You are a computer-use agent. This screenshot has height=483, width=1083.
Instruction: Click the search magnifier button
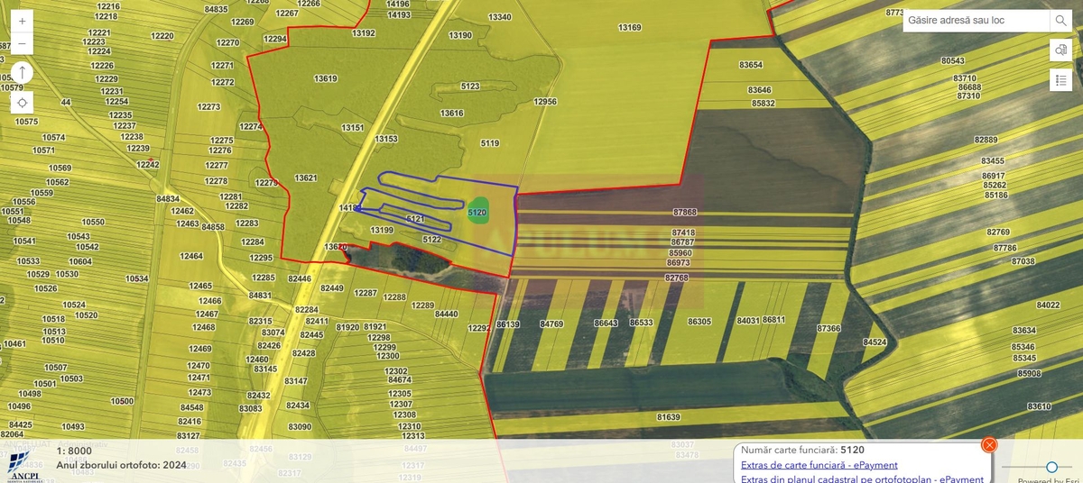pyautogui.click(x=1060, y=21)
